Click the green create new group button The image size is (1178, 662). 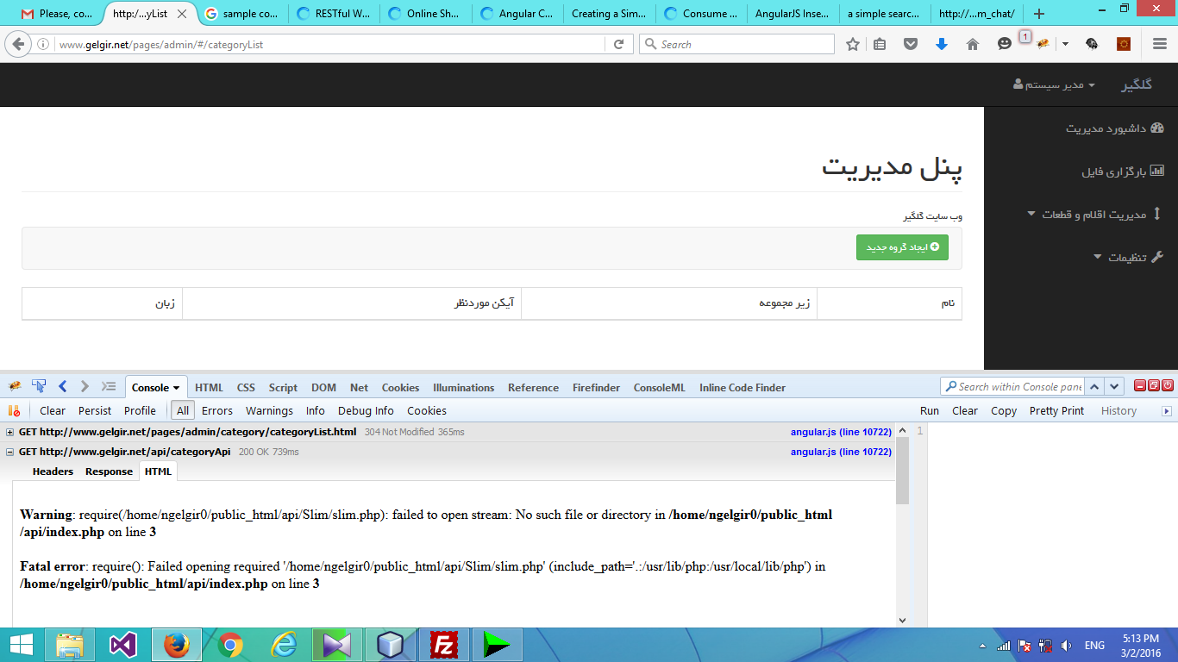click(902, 247)
